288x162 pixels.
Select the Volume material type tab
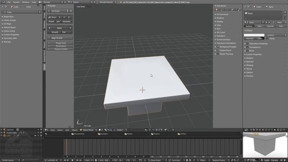(270, 26)
